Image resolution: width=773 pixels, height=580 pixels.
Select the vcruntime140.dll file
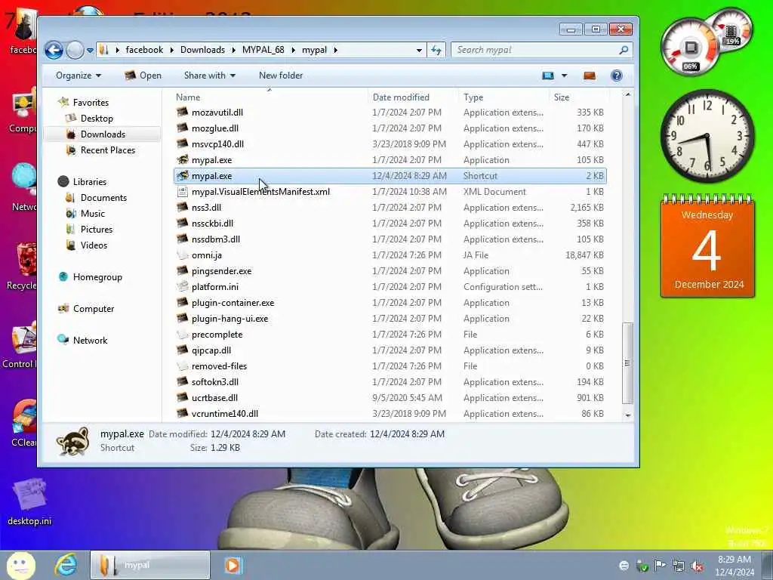pos(225,413)
